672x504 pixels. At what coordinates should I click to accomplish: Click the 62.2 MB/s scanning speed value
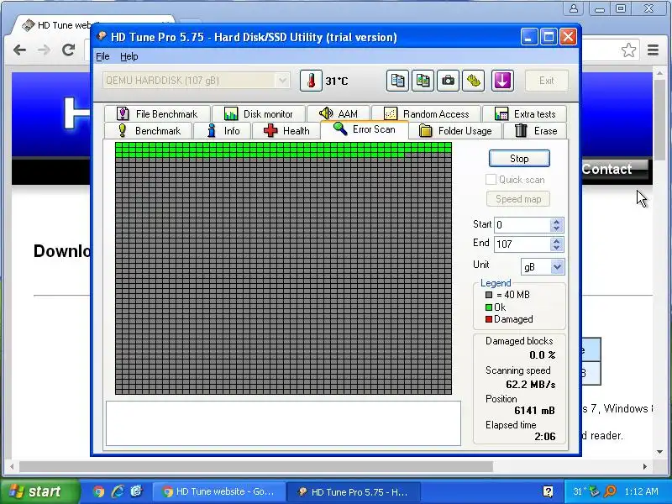[x=531, y=385]
